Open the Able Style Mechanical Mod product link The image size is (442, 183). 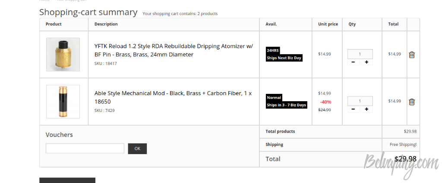point(173,97)
